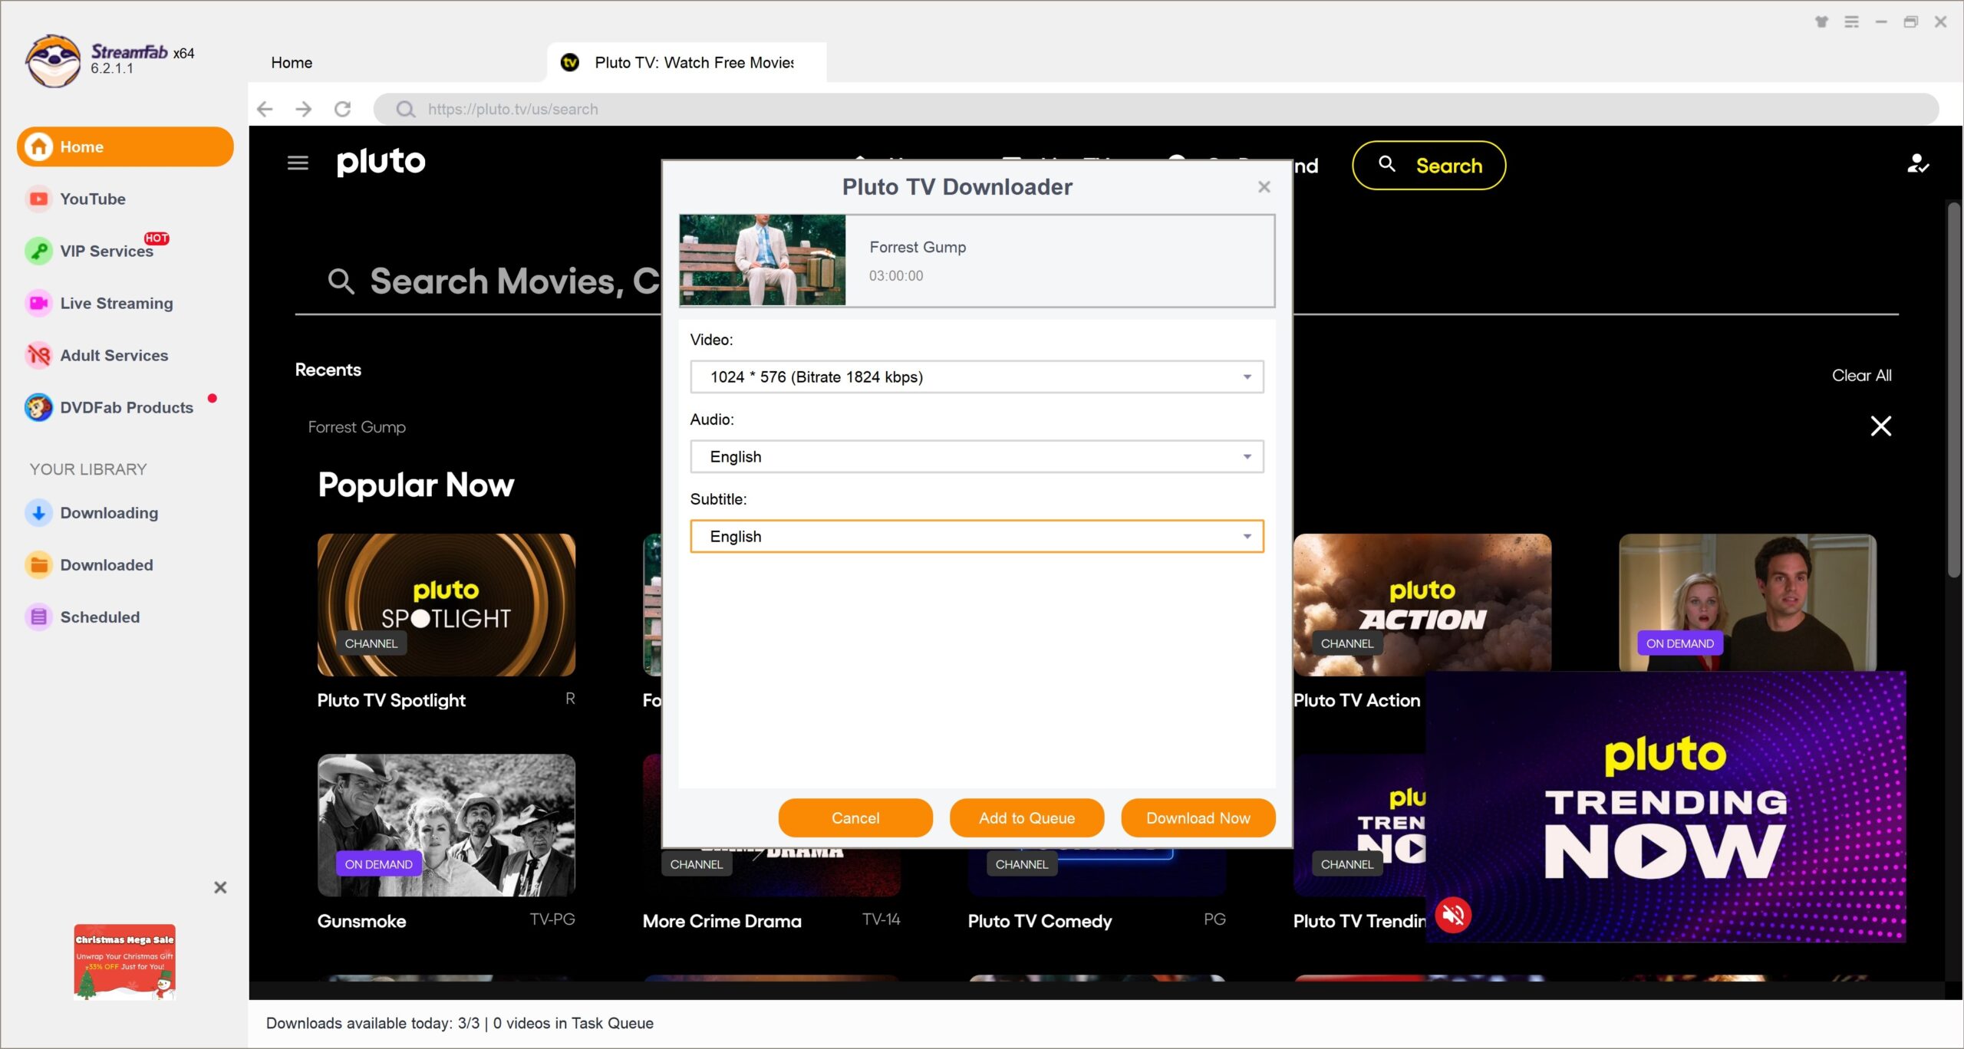Dismiss the Christmas Mega Sale banner
Image resolution: width=1964 pixels, height=1049 pixels.
pyautogui.click(x=220, y=887)
